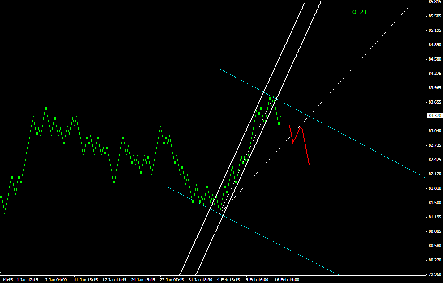Click the 84.580 price axis label

pyautogui.click(x=435, y=59)
